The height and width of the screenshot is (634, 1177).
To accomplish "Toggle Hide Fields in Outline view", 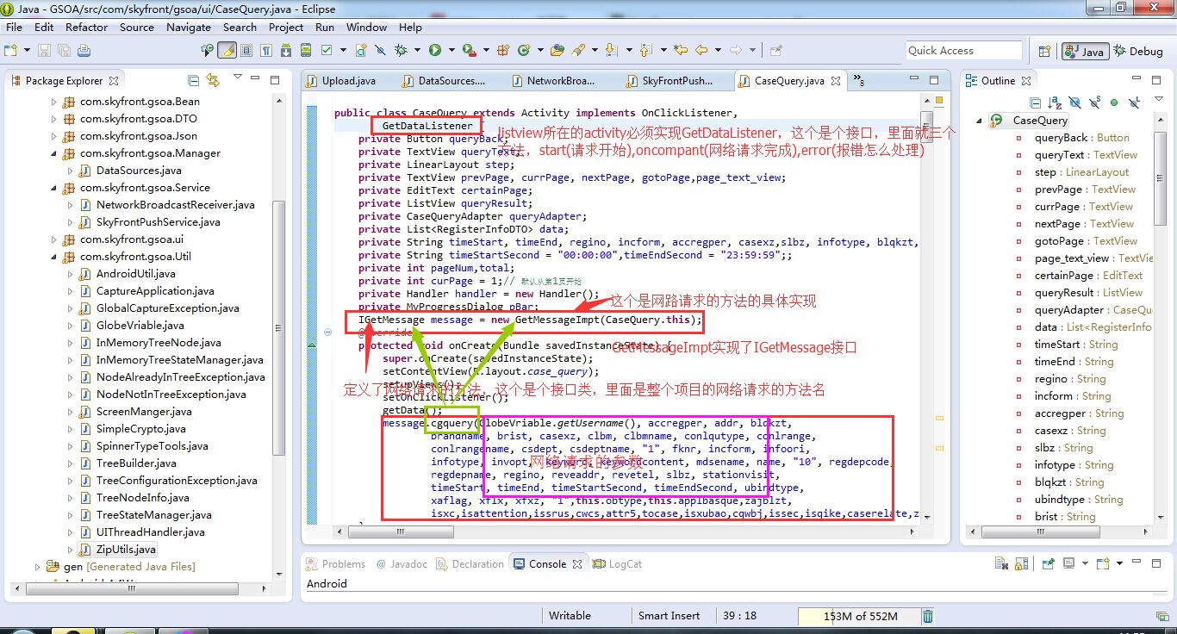I will 1074,103.
